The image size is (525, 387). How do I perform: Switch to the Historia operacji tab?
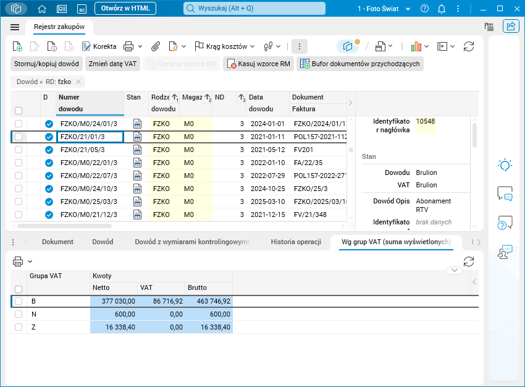[x=296, y=242]
